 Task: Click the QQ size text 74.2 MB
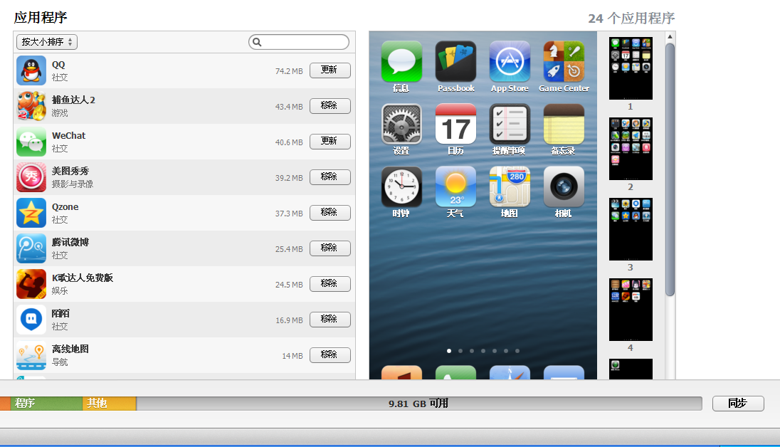click(x=289, y=71)
